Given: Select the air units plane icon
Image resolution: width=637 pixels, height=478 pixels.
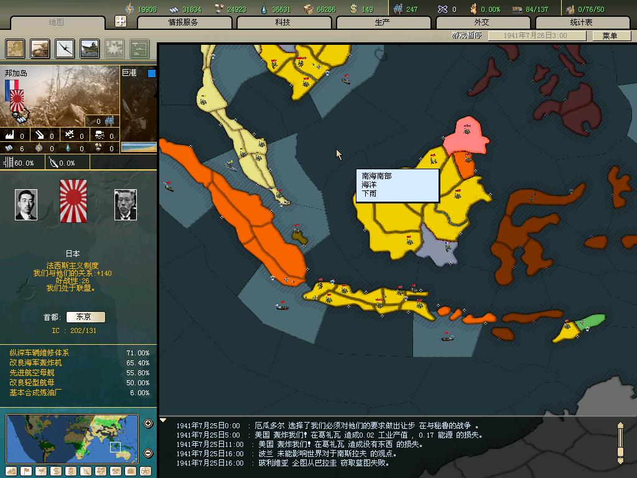Looking at the screenshot, I should click(65, 49).
